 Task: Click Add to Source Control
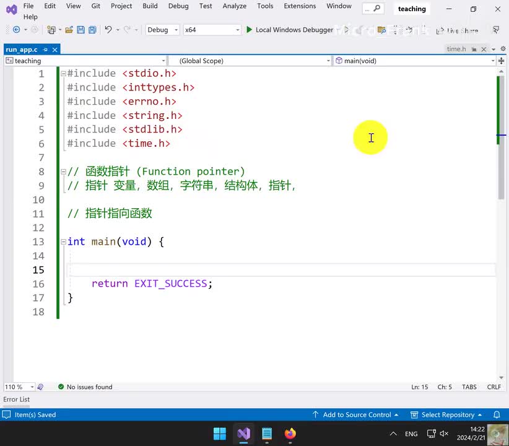tap(355, 415)
